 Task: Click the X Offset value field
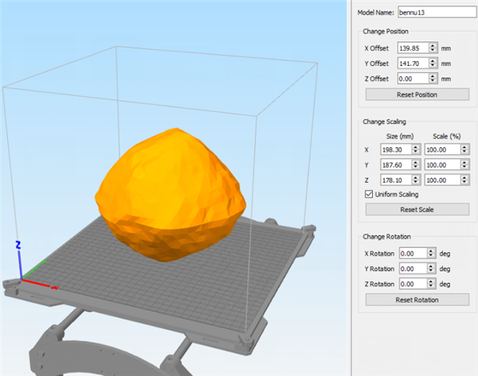(x=412, y=48)
